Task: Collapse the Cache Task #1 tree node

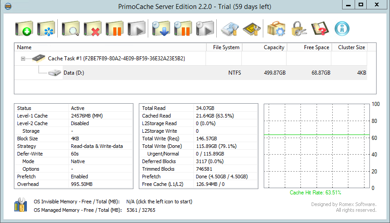Action: tap(23, 59)
